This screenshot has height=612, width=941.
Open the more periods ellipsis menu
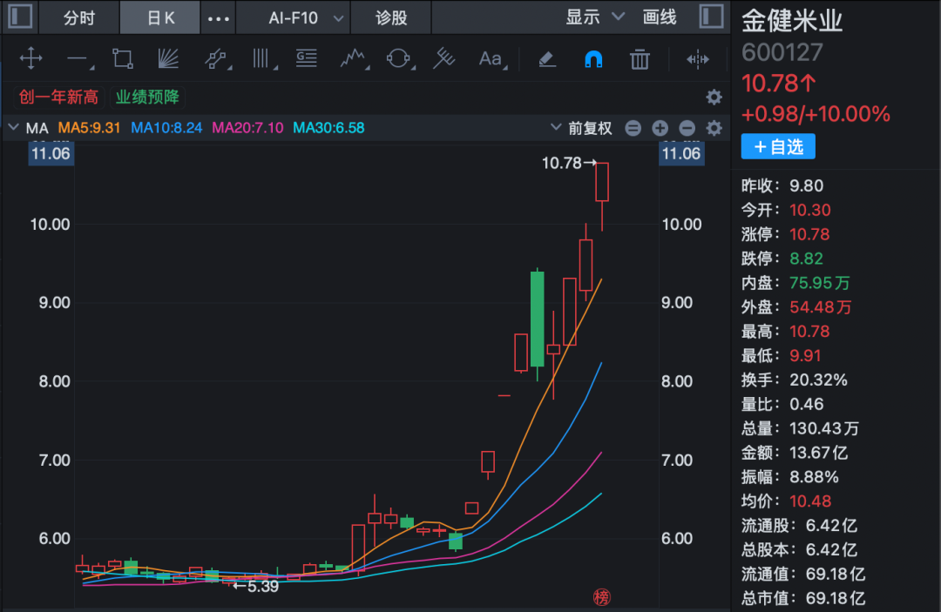pyautogui.click(x=219, y=18)
